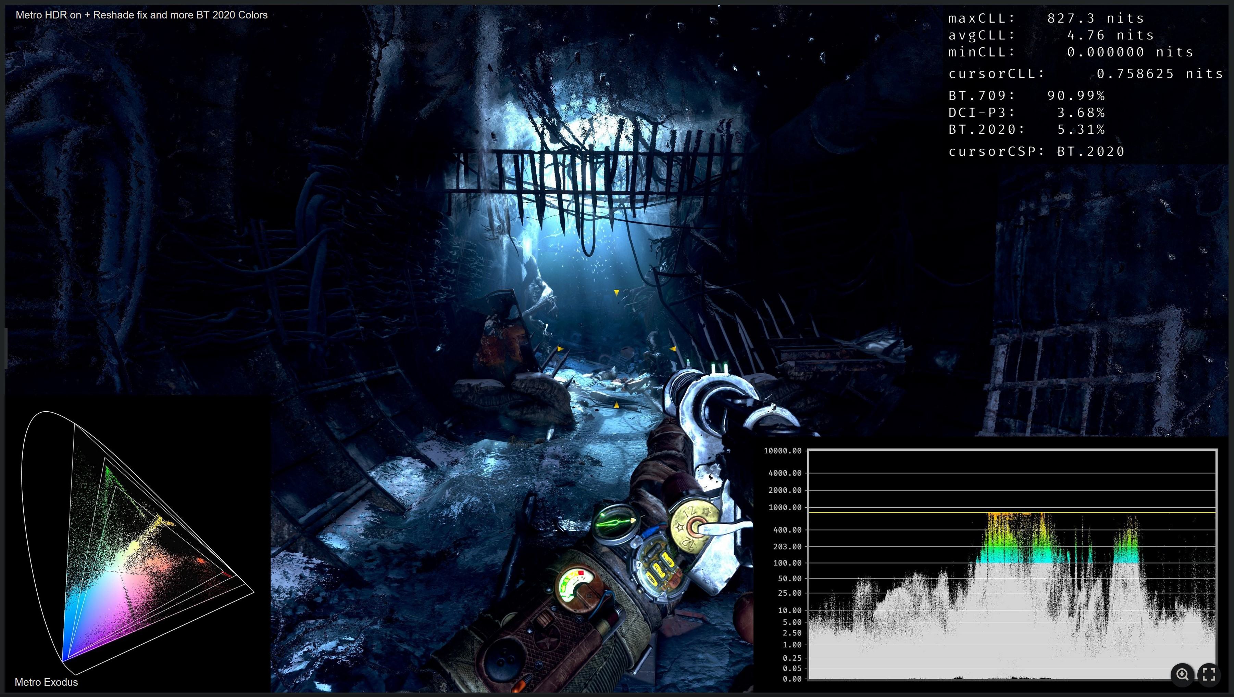Click the 400.00 label on the waveform axis
1234x697 pixels.
(787, 530)
